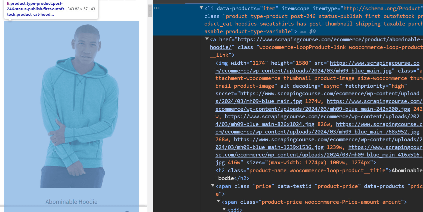Click the 343.82 × 571.43 dimensions in tooltip
This screenshot has width=423, height=212.
coord(81,9)
